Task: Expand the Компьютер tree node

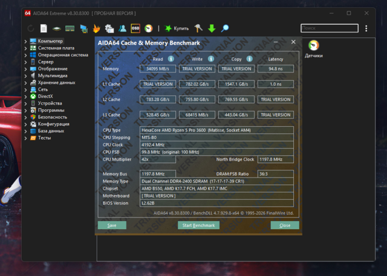Action: [x=25, y=42]
